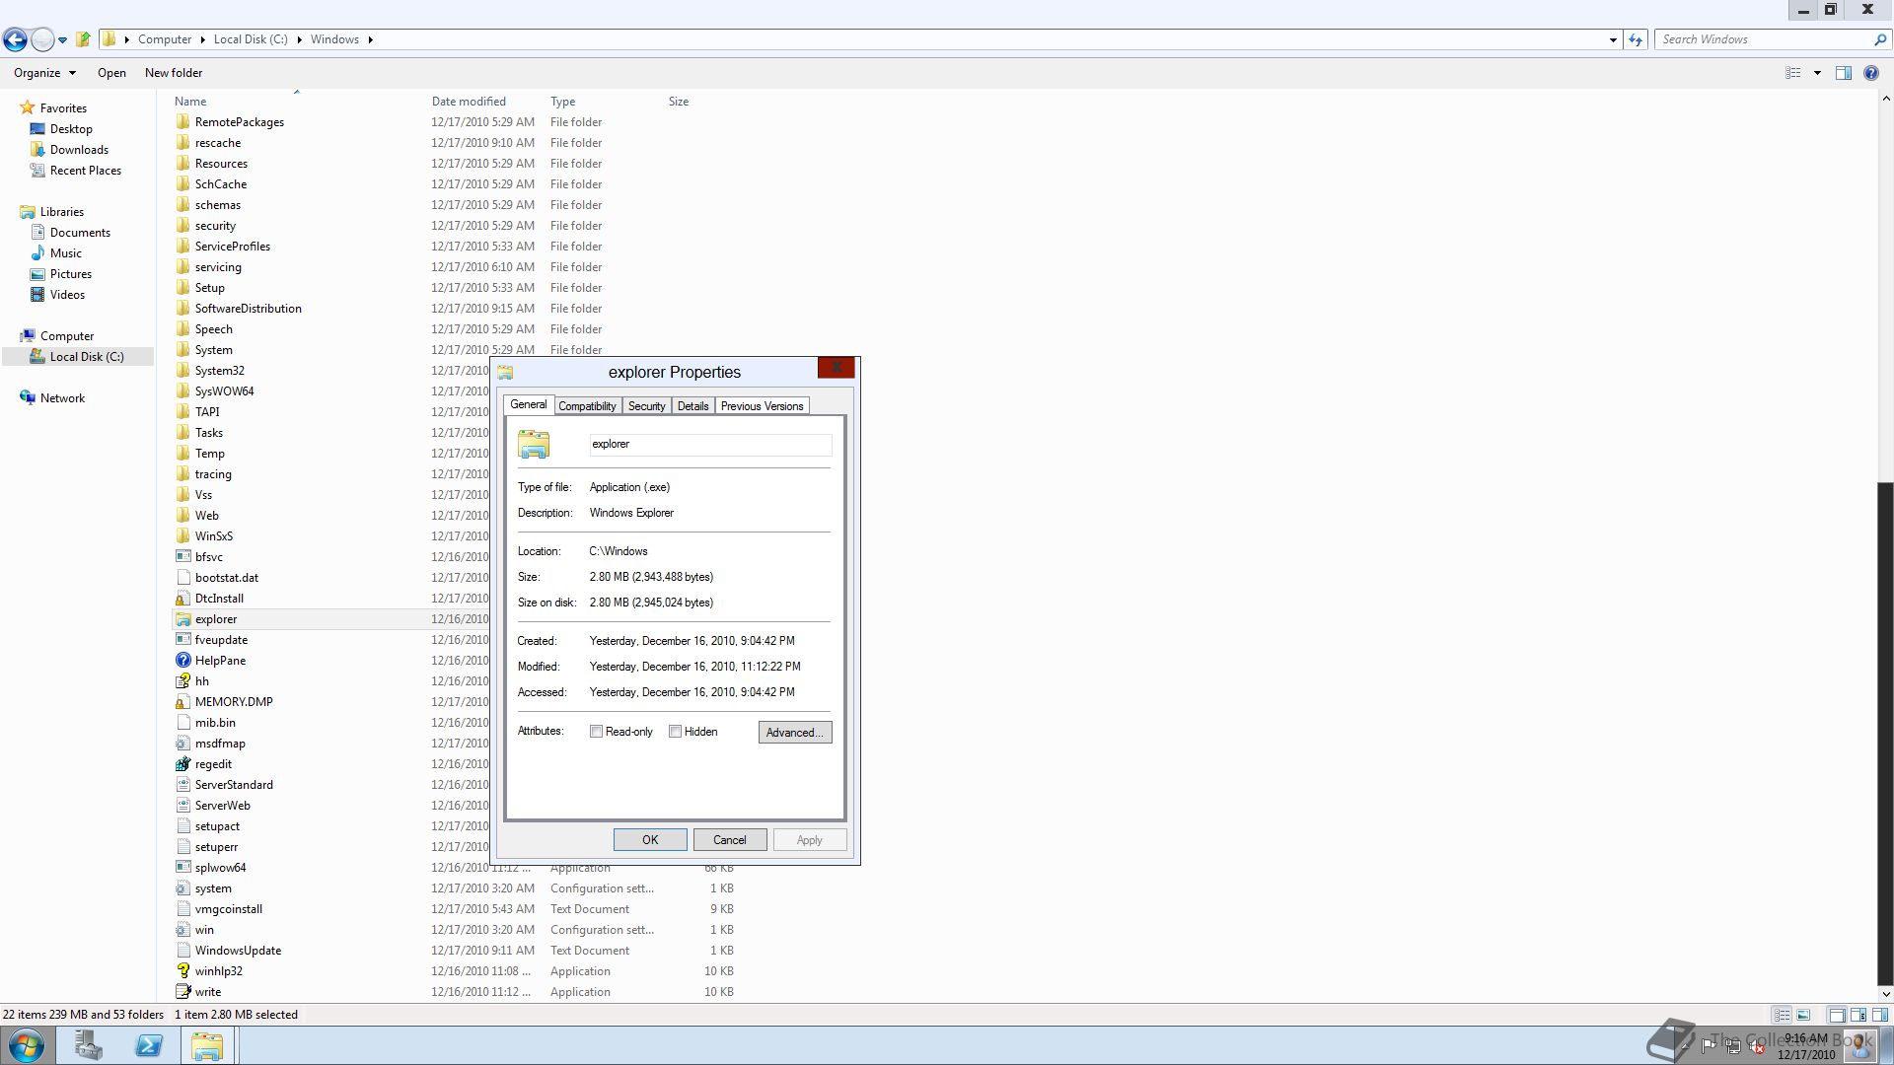Open the Music library
Image resolution: width=1894 pixels, height=1065 pixels.
(x=66, y=253)
